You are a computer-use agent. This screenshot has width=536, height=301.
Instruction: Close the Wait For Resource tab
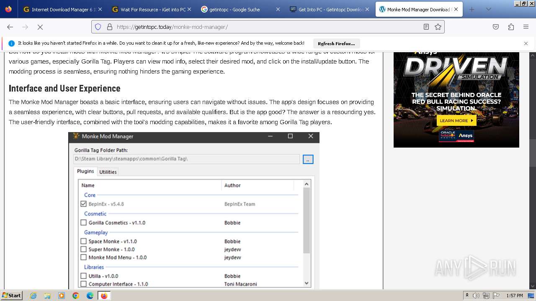point(189,9)
